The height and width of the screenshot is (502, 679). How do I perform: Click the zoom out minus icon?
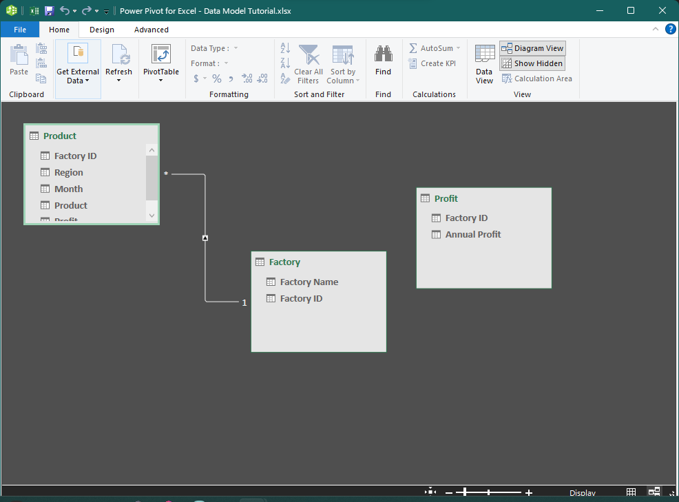click(x=449, y=492)
